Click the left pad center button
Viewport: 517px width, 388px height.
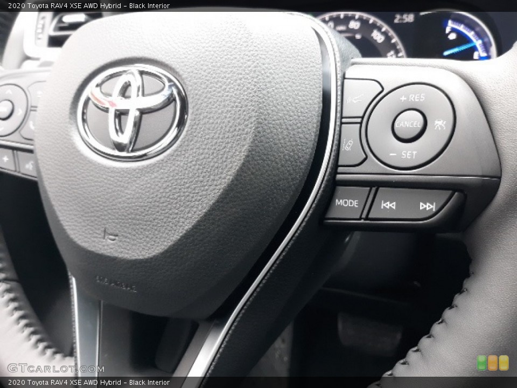(5, 109)
